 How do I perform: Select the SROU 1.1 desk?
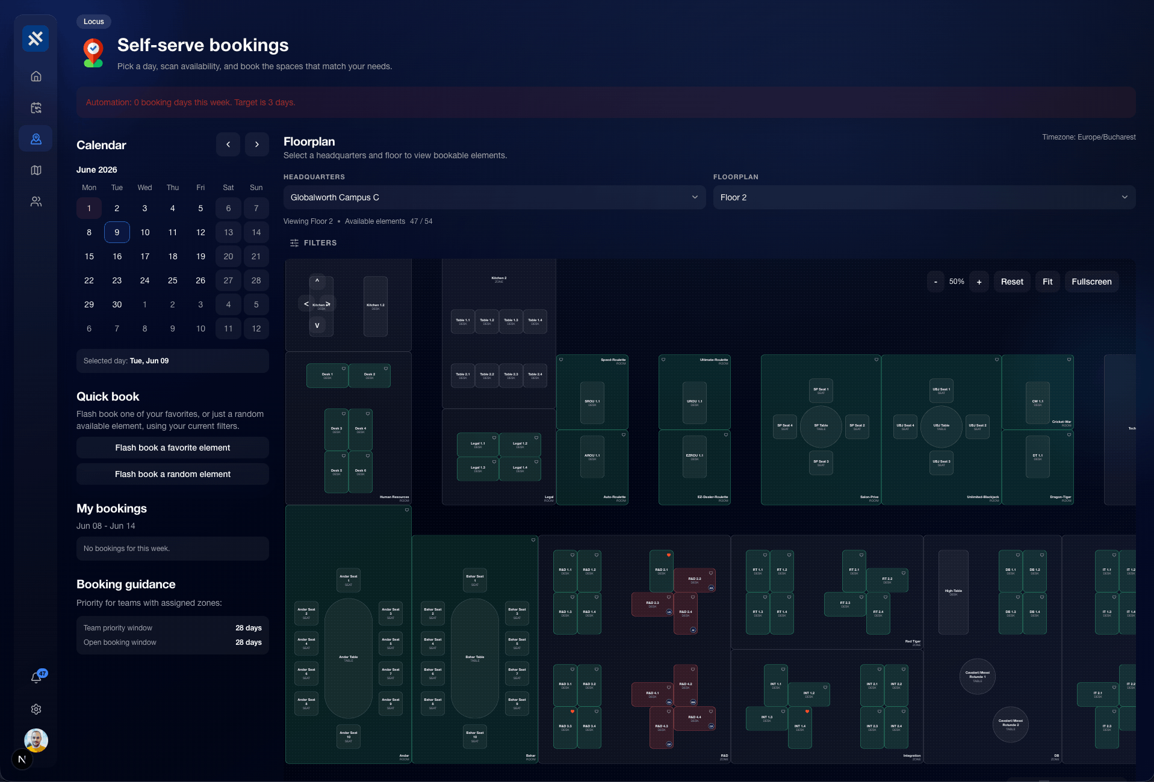click(592, 403)
